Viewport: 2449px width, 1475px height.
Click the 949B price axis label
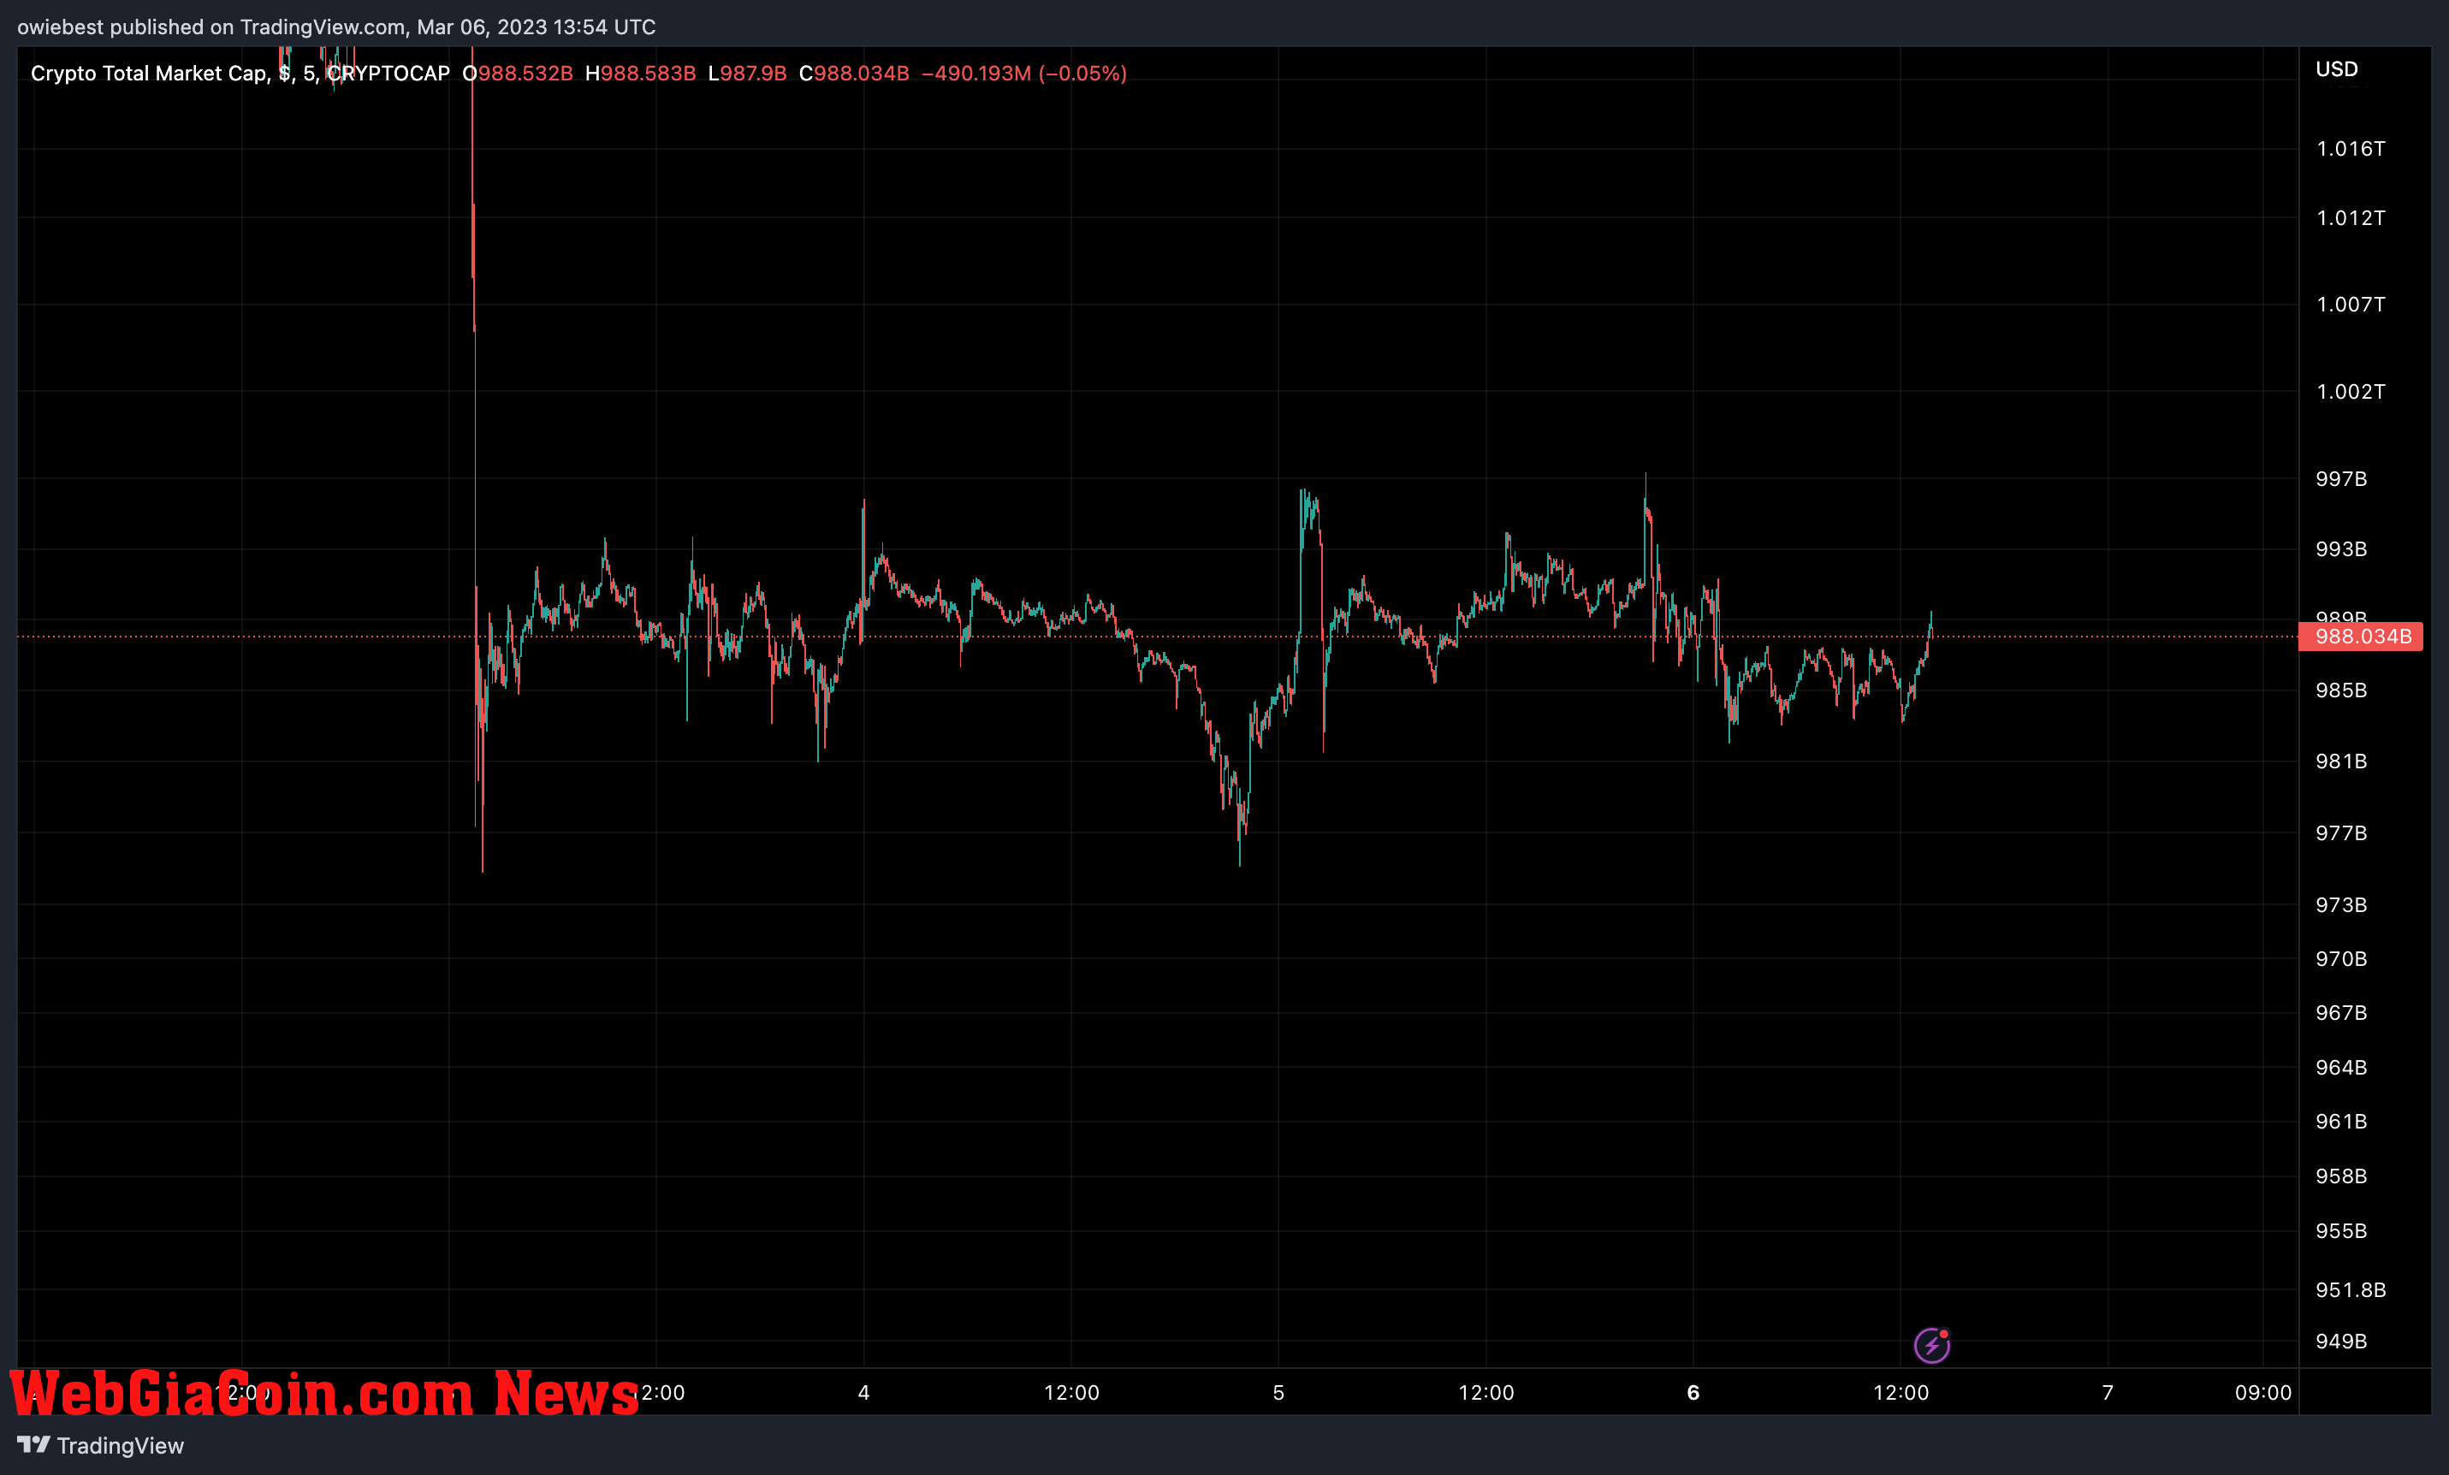[x=2340, y=1342]
